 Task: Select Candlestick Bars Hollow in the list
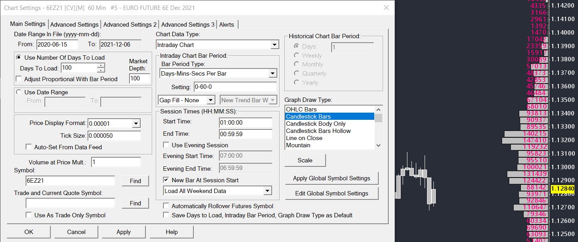[318, 131]
